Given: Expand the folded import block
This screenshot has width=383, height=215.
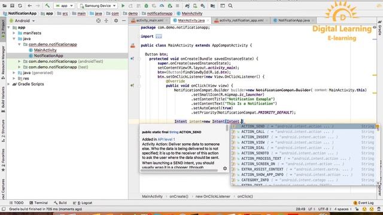Looking at the screenshot, I should click(x=159, y=36).
